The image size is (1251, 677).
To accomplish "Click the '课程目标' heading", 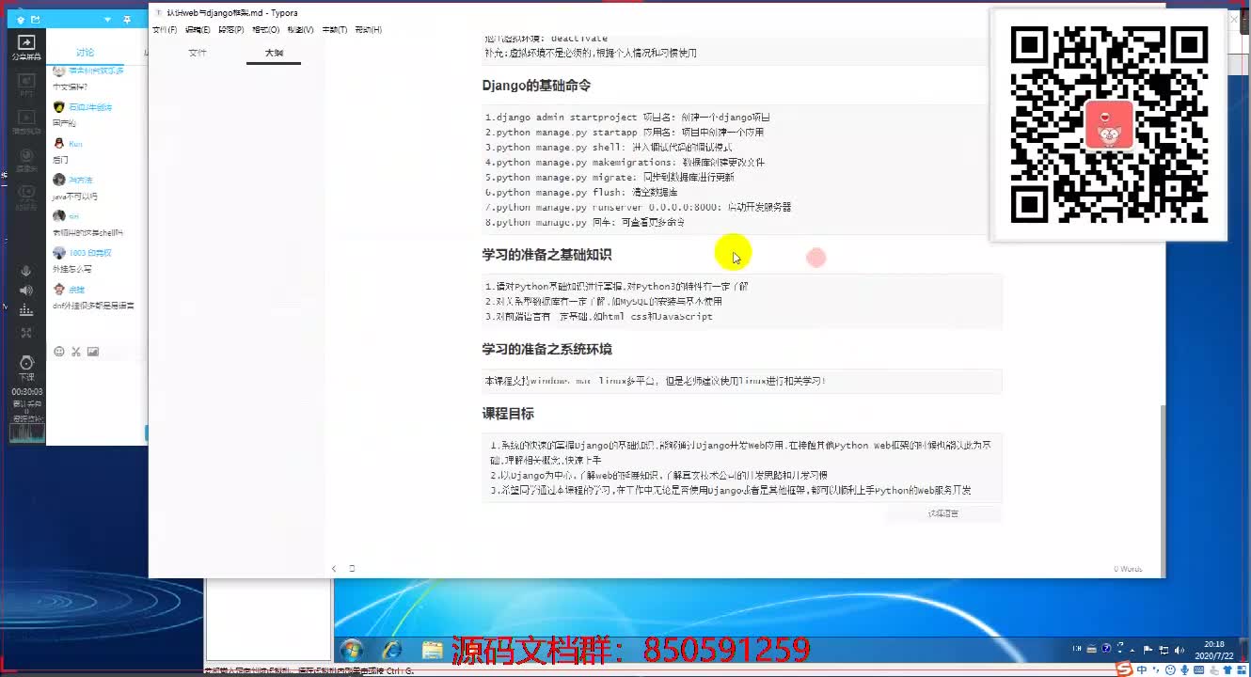I will [508, 414].
